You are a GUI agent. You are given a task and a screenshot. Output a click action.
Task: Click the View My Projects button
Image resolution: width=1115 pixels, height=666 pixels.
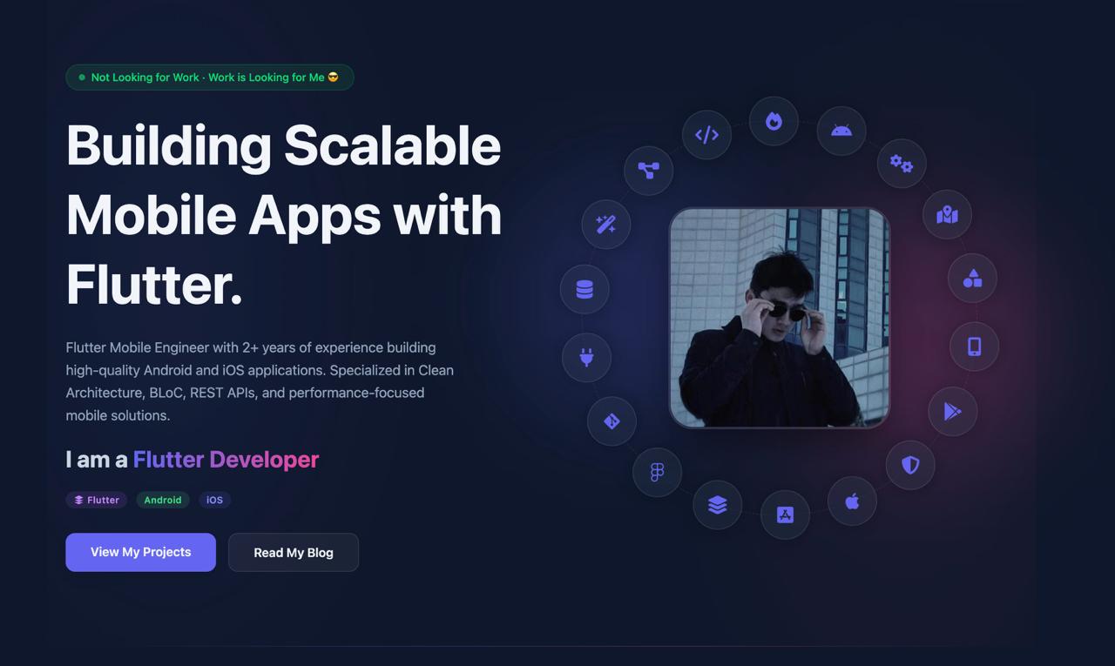140,552
